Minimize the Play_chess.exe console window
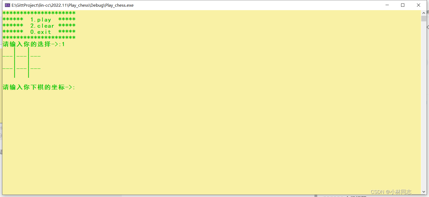Viewport: 429px width, 197px height. (387, 5)
